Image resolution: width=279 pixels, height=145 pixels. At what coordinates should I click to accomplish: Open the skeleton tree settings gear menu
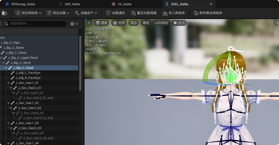74,24
